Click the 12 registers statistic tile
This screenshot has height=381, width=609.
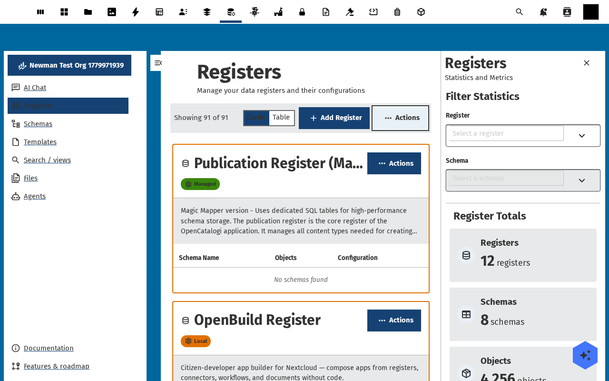pos(523,255)
